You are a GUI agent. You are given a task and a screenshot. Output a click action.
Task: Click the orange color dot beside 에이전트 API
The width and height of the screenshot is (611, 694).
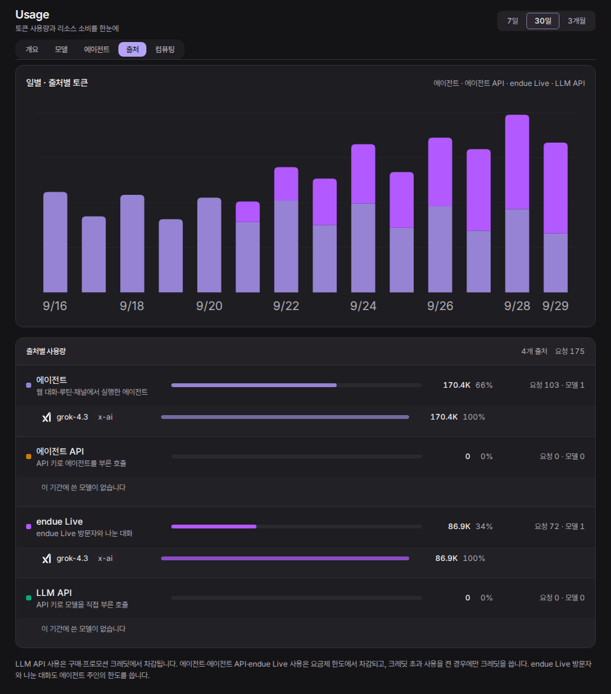click(x=29, y=457)
